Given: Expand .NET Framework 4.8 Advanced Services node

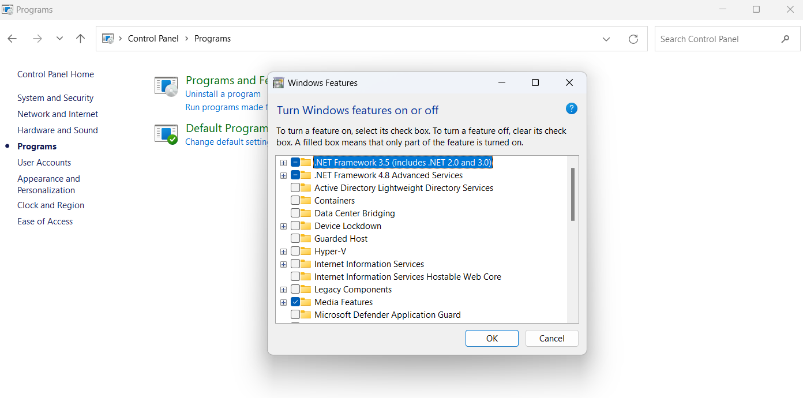Looking at the screenshot, I should (x=283, y=175).
